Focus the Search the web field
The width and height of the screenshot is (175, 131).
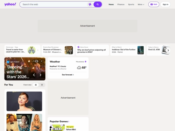(x=53, y=5)
